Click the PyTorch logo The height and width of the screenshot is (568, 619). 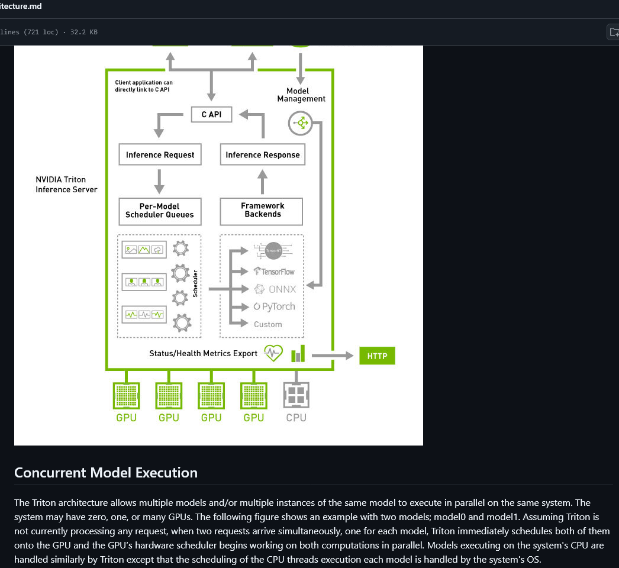click(x=275, y=306)
